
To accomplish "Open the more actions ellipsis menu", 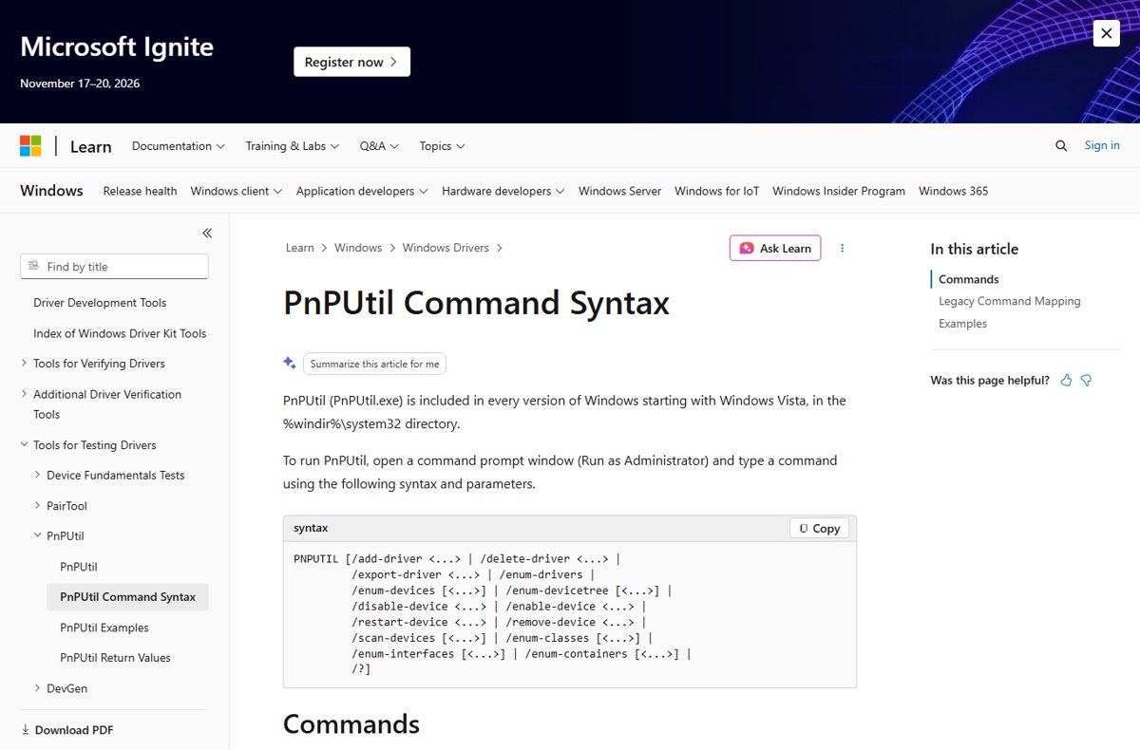I will tap(842, 248).
